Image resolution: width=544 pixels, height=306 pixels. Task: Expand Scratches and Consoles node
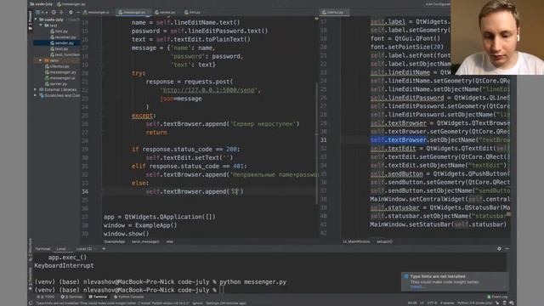point(36,95)
